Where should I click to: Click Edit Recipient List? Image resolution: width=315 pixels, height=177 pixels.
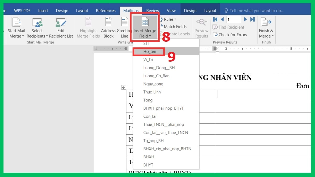61,27
